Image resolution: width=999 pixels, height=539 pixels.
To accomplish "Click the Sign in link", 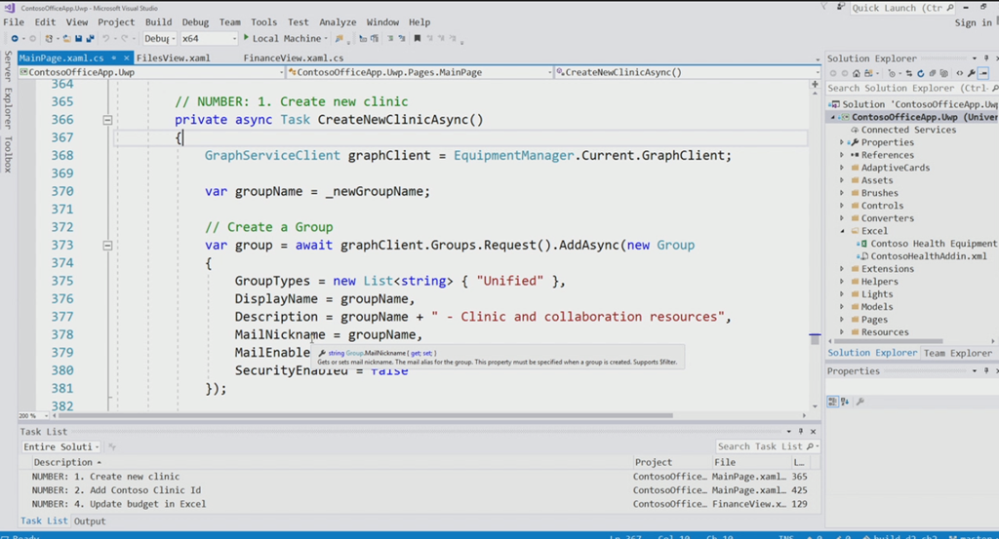I will pos(972,22).
